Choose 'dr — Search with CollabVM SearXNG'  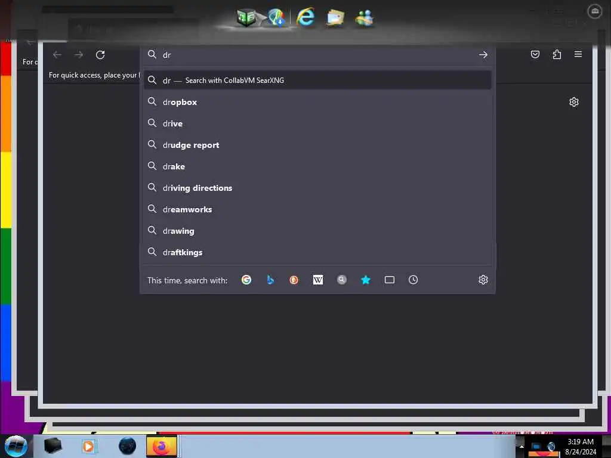(x=317, y=81)
